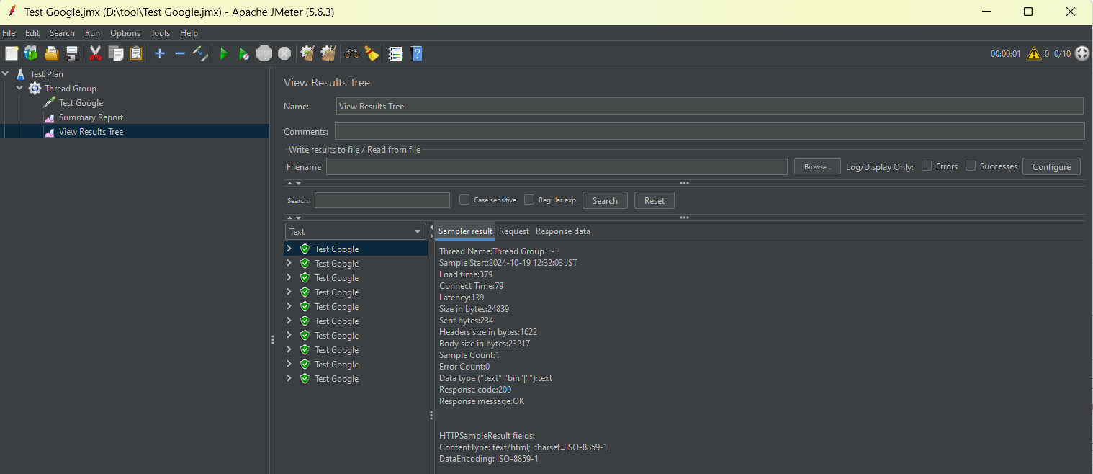1093x474 pixels.
Task: Click the Toggle expand/collapse tree icon
Action: coord(200,53)
